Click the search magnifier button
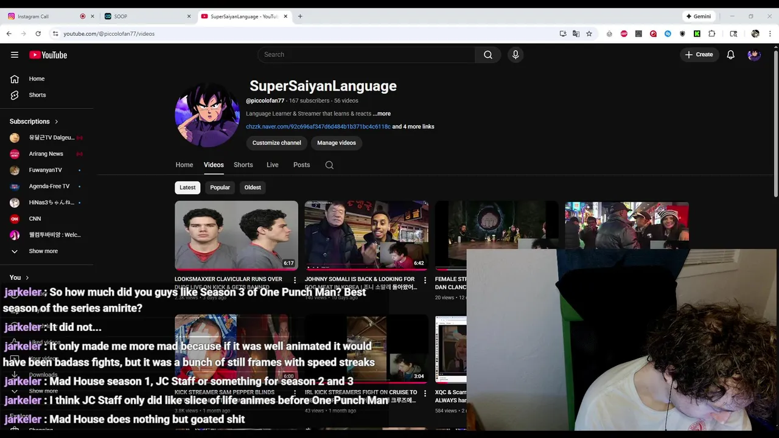 488,55
